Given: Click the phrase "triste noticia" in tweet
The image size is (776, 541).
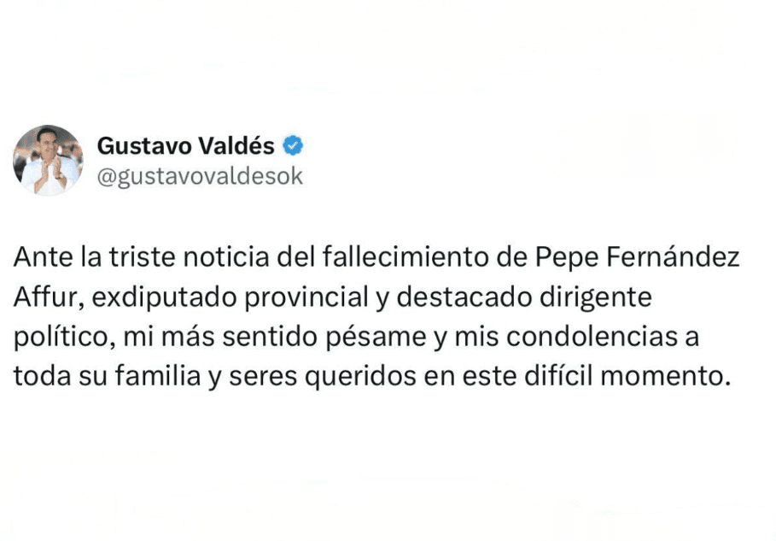Looking at the screenshot, I should [x=176, y=257].
